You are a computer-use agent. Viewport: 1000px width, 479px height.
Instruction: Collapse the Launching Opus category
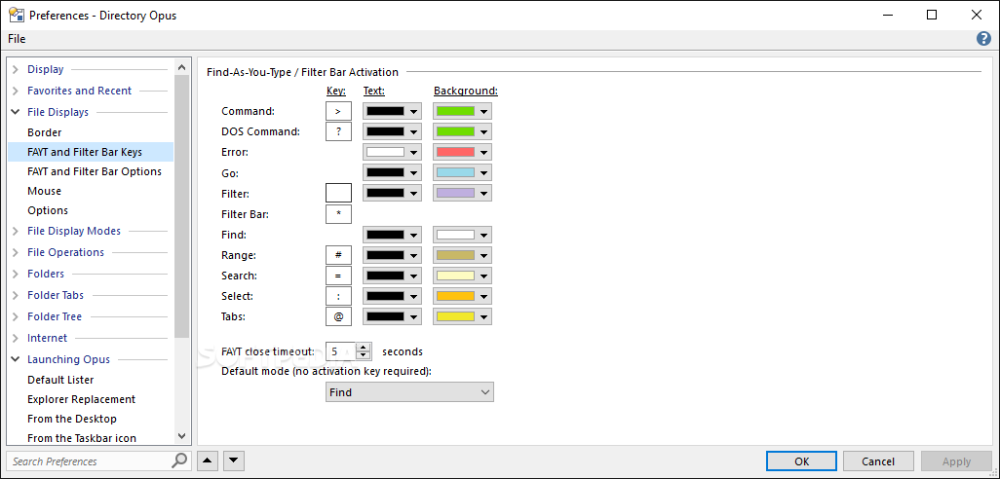[x=16, y=359]
